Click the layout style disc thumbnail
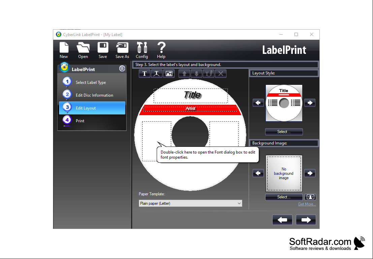The height and width of the screenshot is (259, 373). 284,103
